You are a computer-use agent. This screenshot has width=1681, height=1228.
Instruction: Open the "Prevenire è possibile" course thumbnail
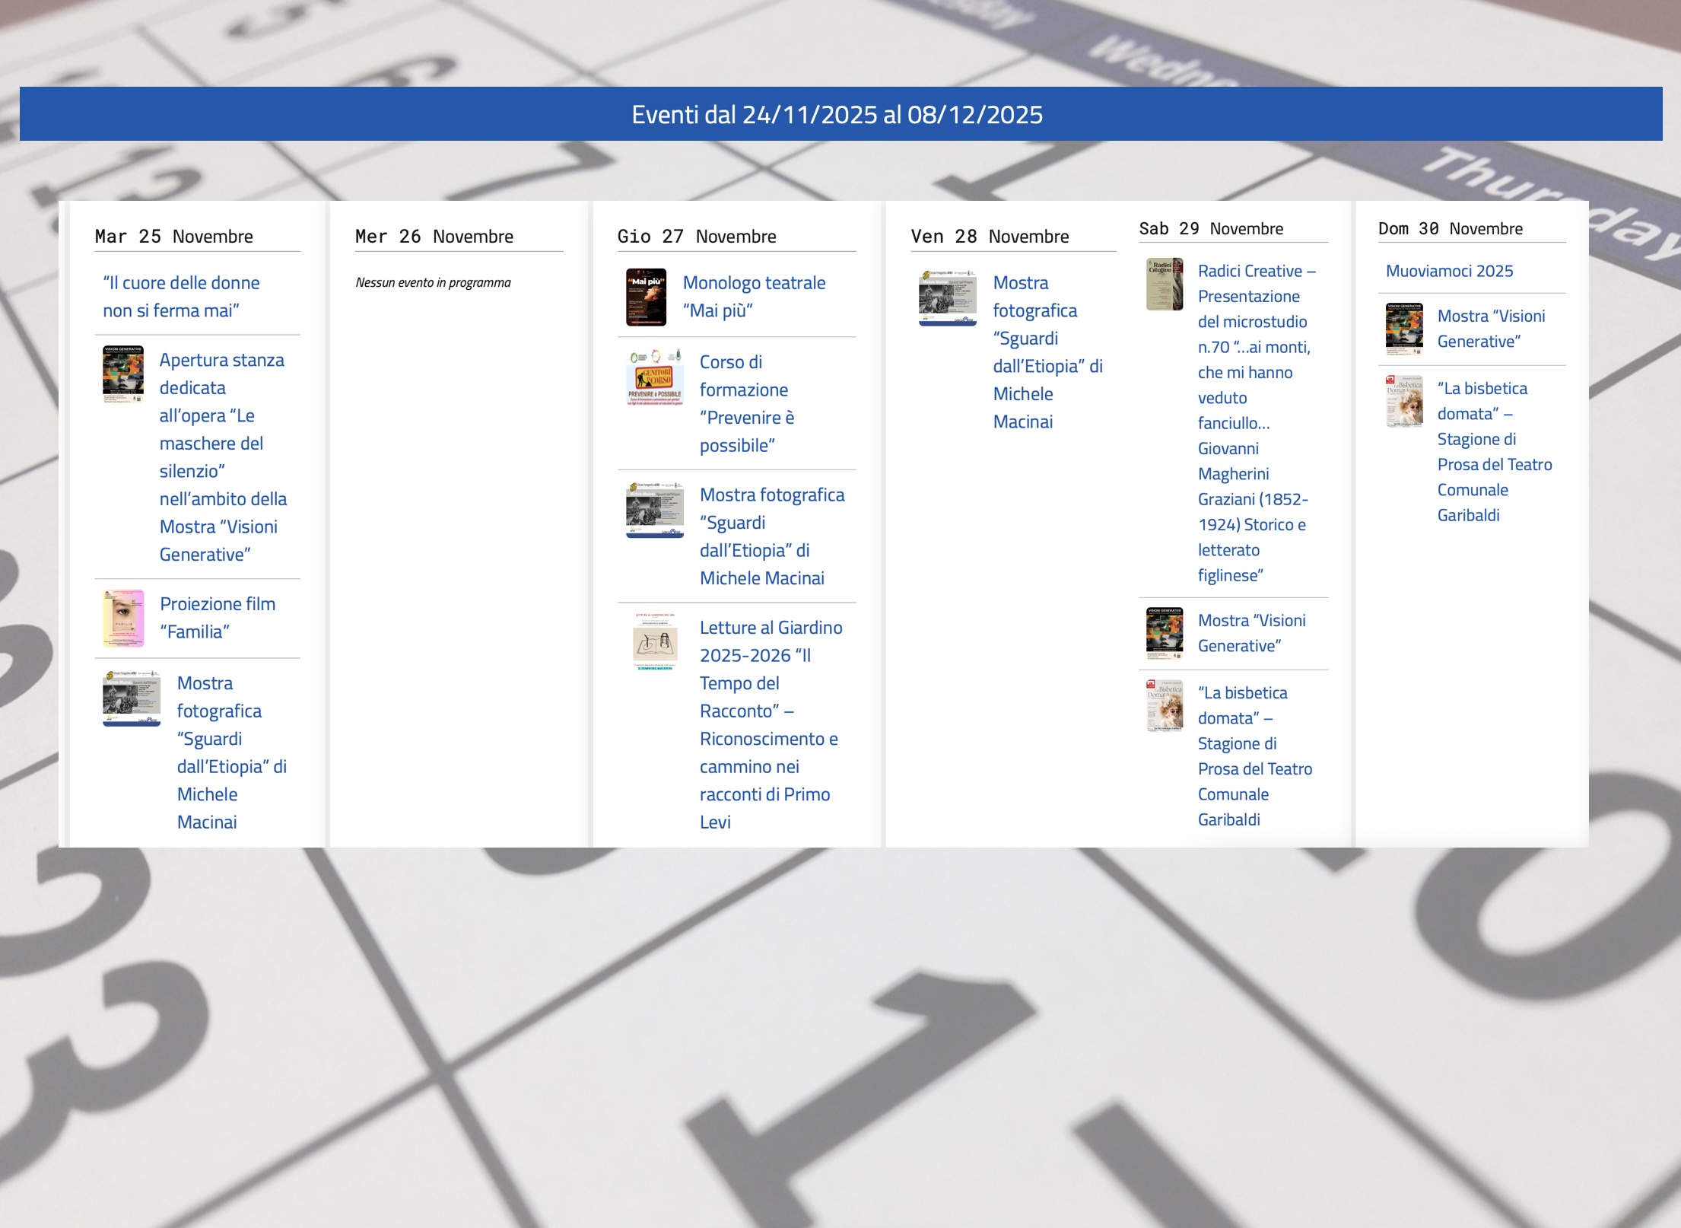[x=654, y=378]
